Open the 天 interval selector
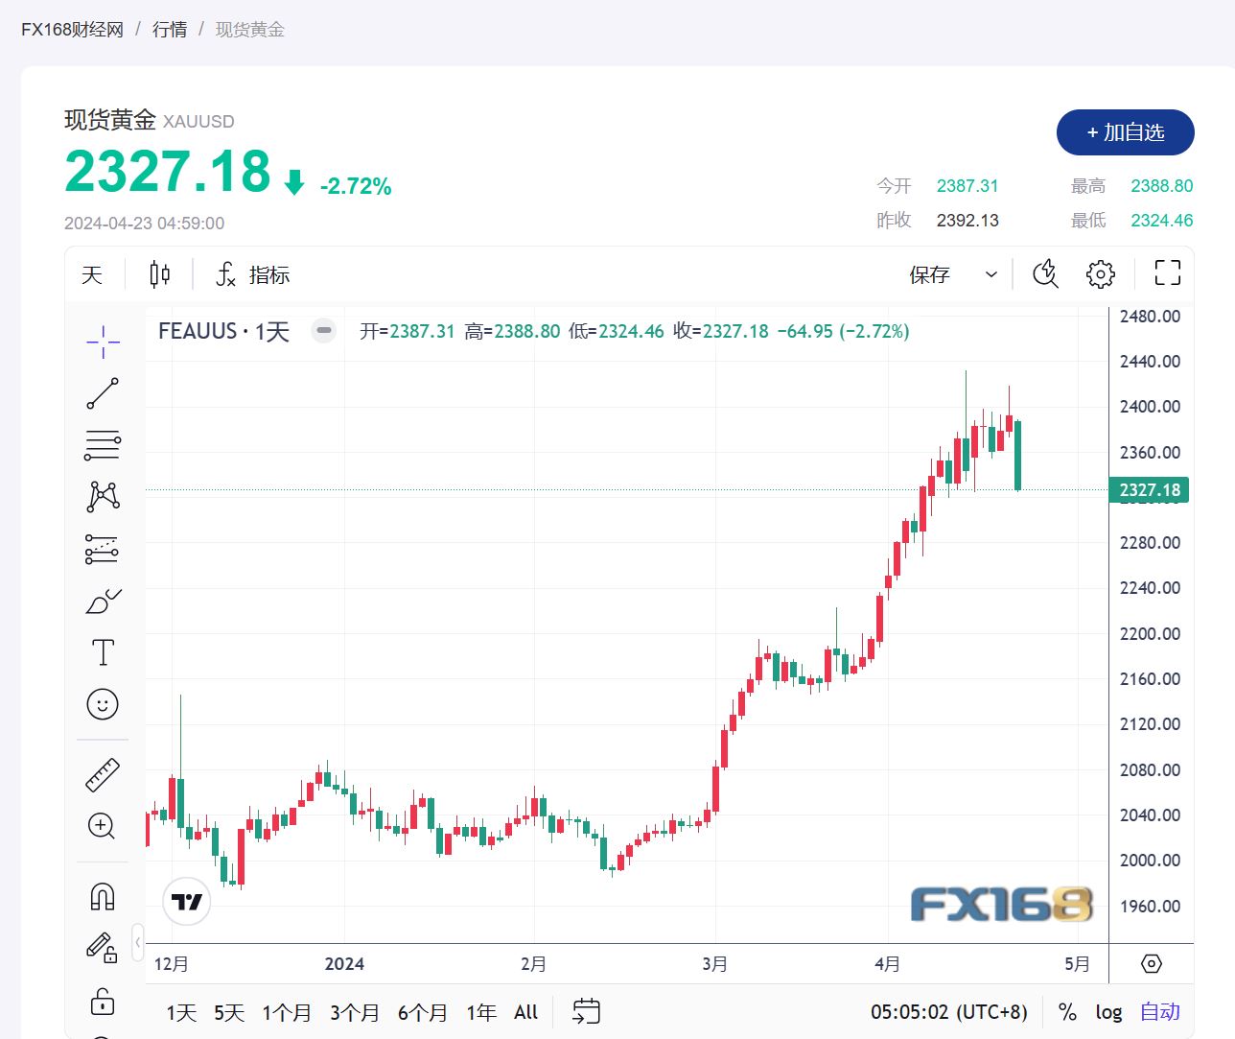 90,274
